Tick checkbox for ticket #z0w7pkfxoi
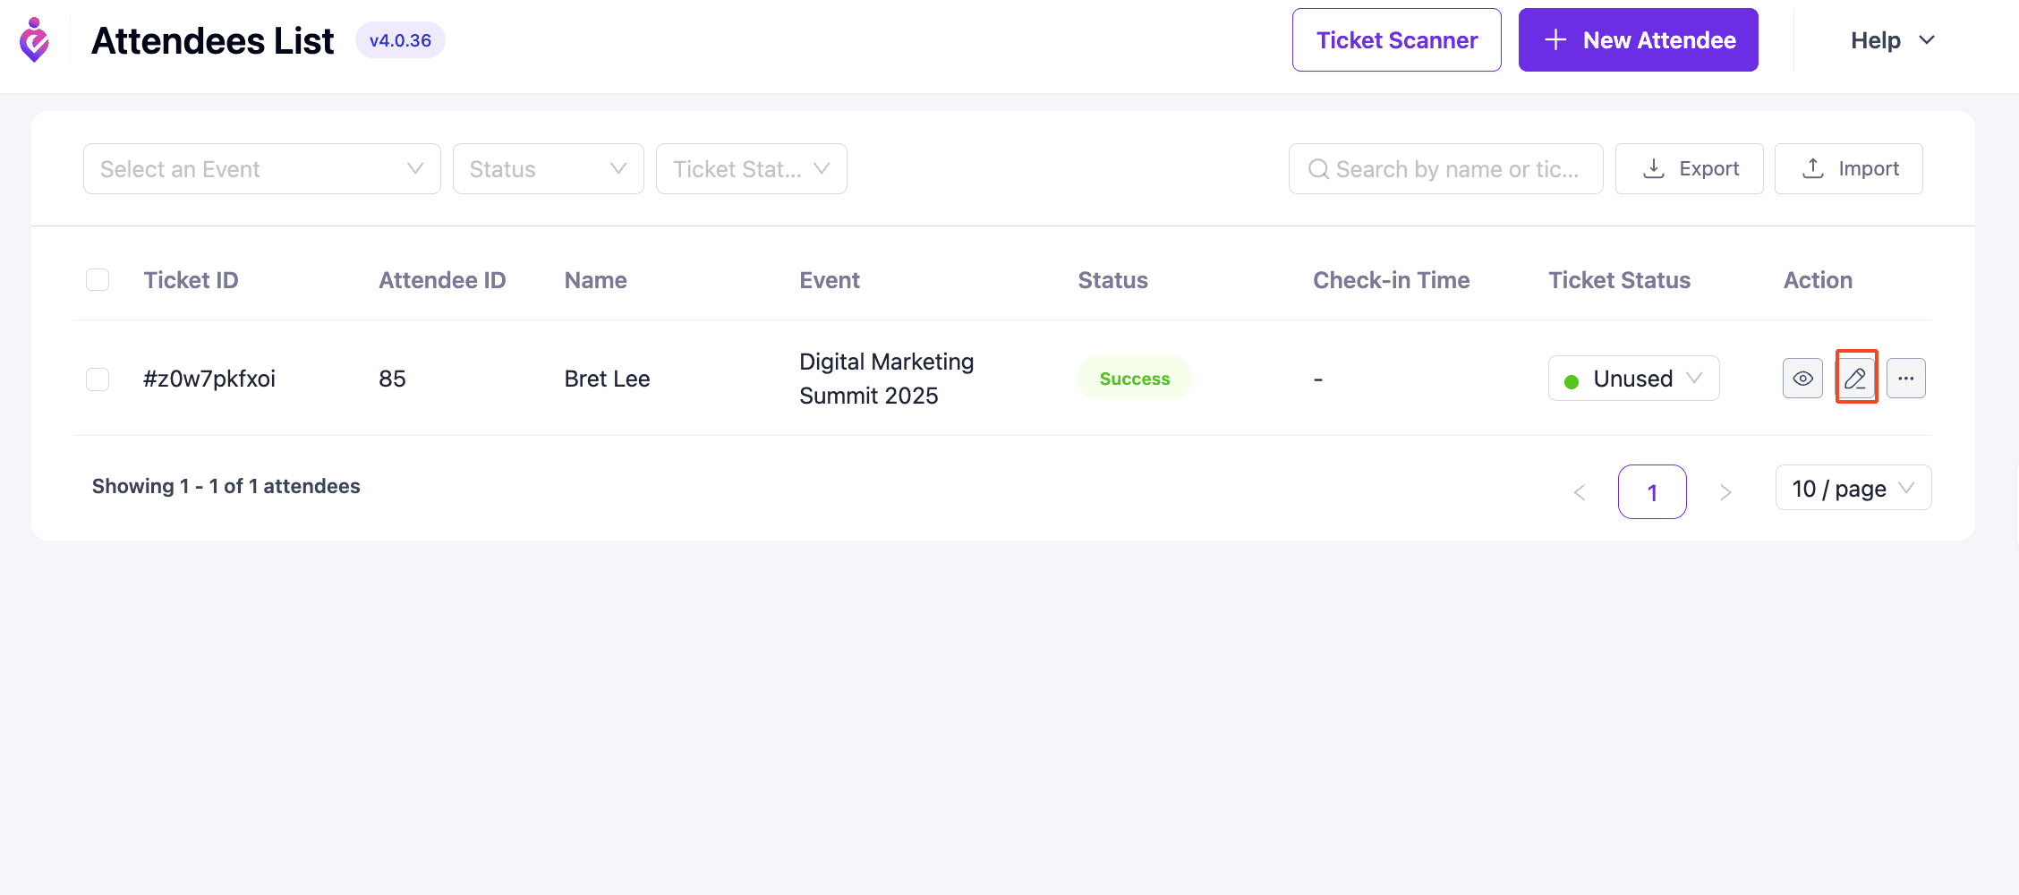Viewport: 2019px width, 895px height. (98, 379)
